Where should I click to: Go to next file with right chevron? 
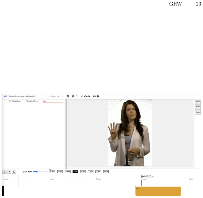(x=62, y=96)
